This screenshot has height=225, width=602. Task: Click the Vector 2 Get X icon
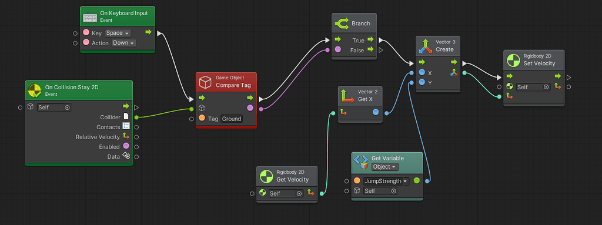[347, 95]
